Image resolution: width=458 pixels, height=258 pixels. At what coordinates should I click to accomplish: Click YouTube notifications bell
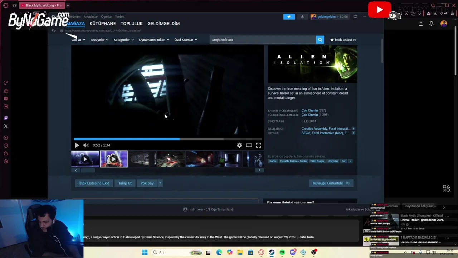(x=432, y=24)
